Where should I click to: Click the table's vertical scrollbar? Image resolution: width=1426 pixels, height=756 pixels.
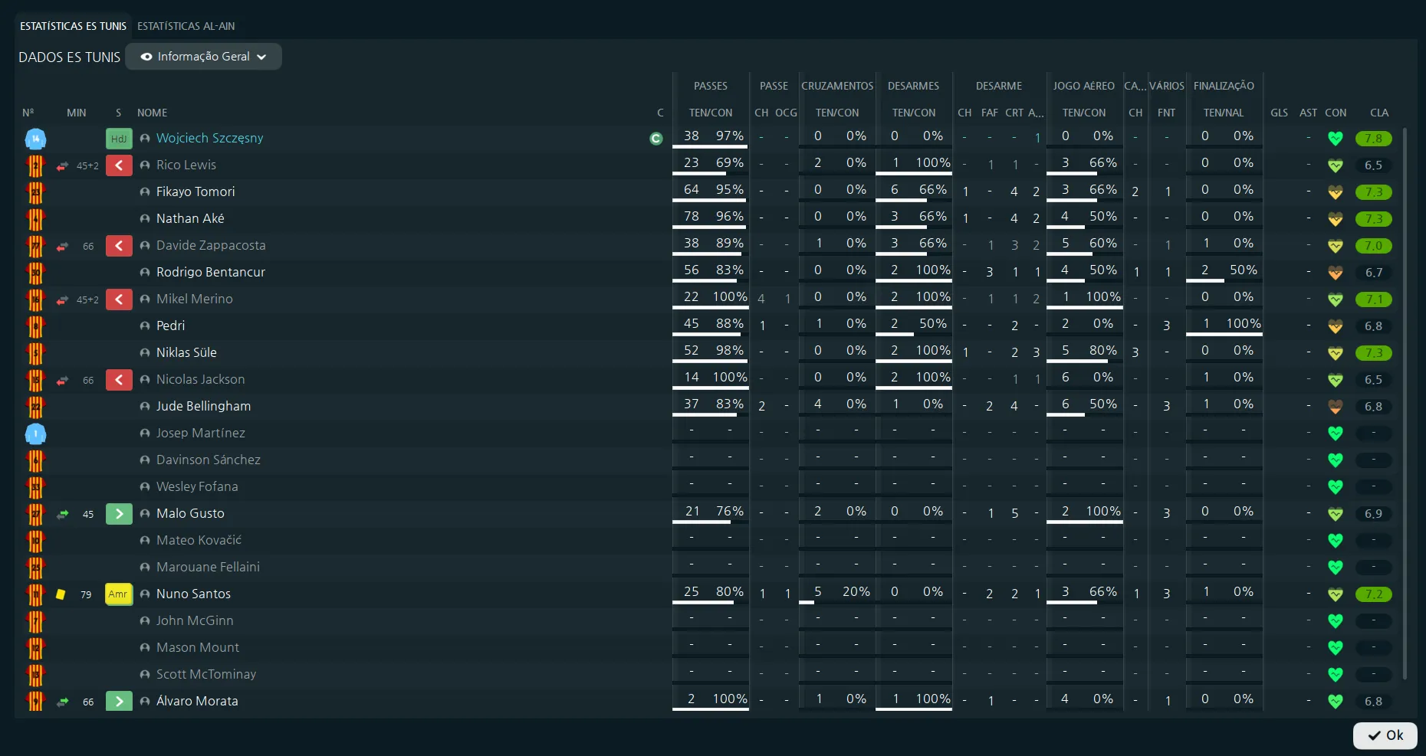(1405, 404)
